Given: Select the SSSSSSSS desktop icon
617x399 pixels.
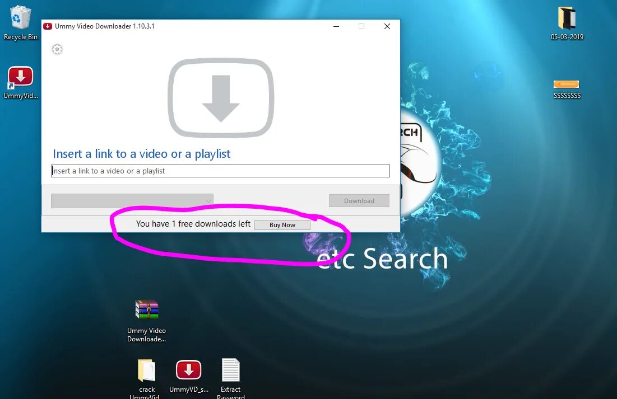Looking at the screenshot, I should pyautogui.click(x=567, y=89).
